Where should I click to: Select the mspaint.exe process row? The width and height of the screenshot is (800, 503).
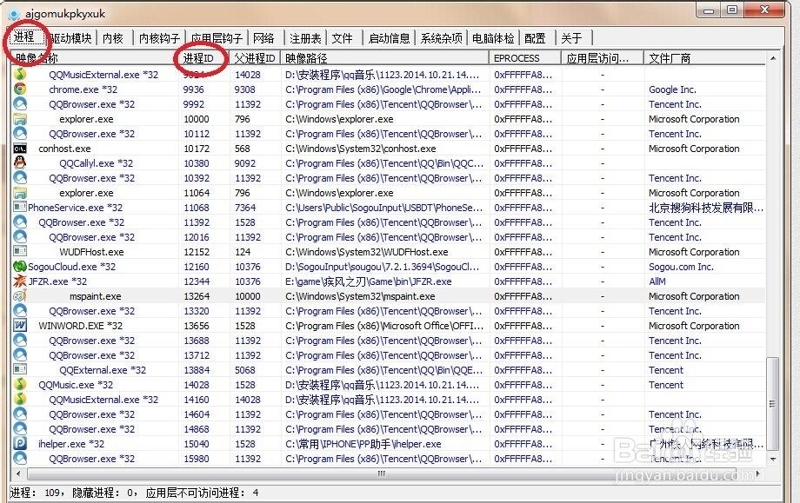(389, 296)
